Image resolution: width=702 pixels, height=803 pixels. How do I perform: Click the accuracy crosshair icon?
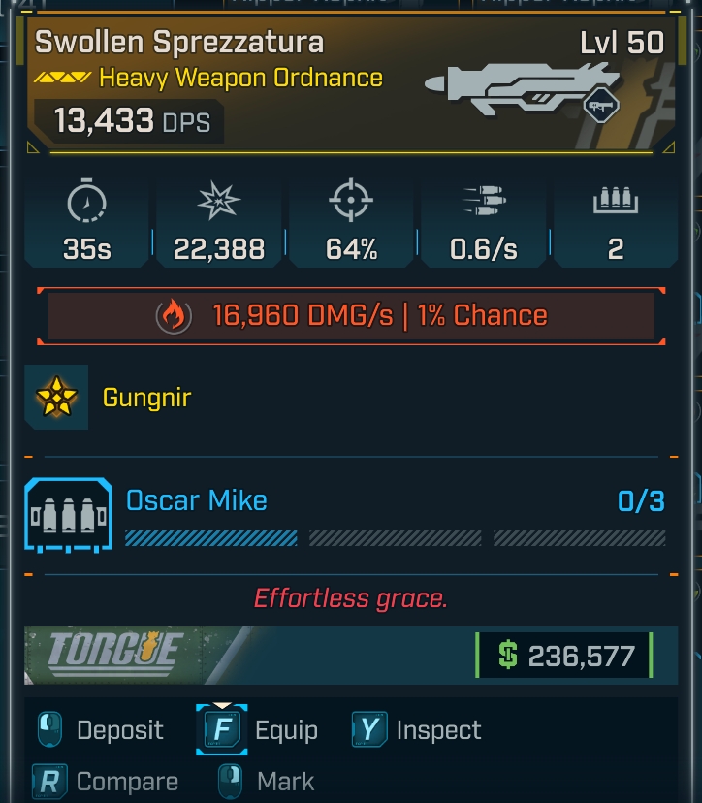click(x=351, y=203)
